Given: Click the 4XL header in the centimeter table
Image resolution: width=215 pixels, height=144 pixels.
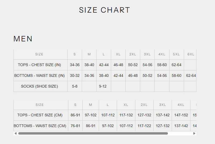Looking at the screenshot, I should tap(181, 105).
